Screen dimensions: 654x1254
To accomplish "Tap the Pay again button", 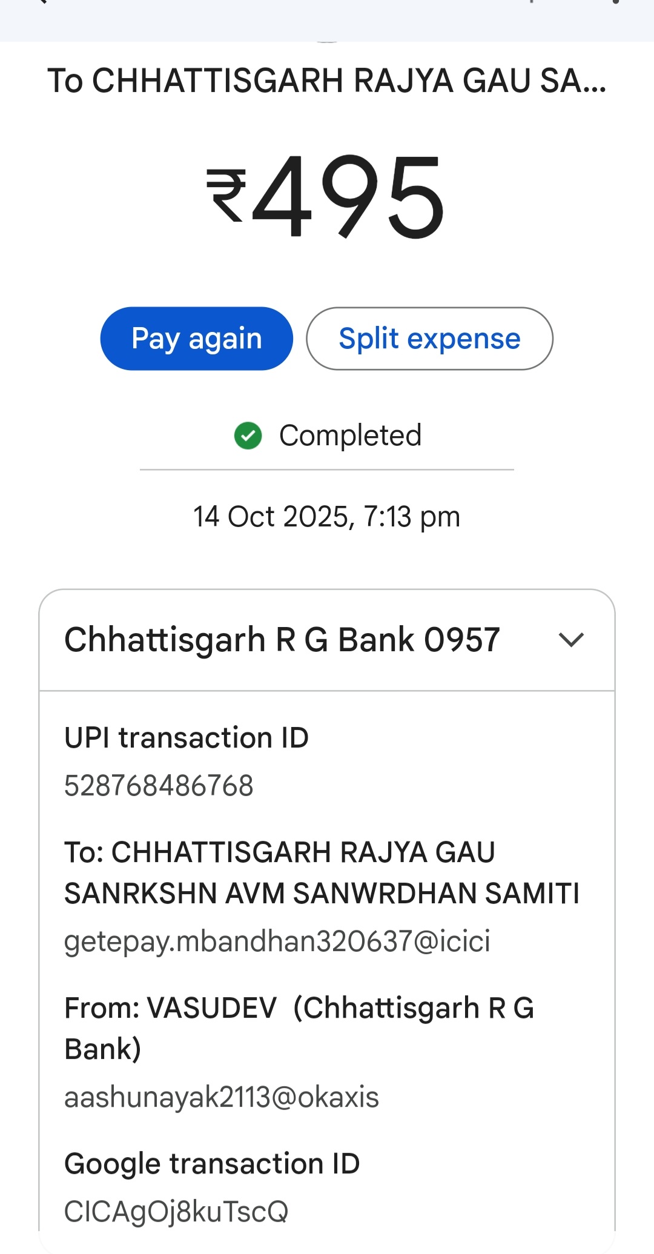I will [196, 339].
